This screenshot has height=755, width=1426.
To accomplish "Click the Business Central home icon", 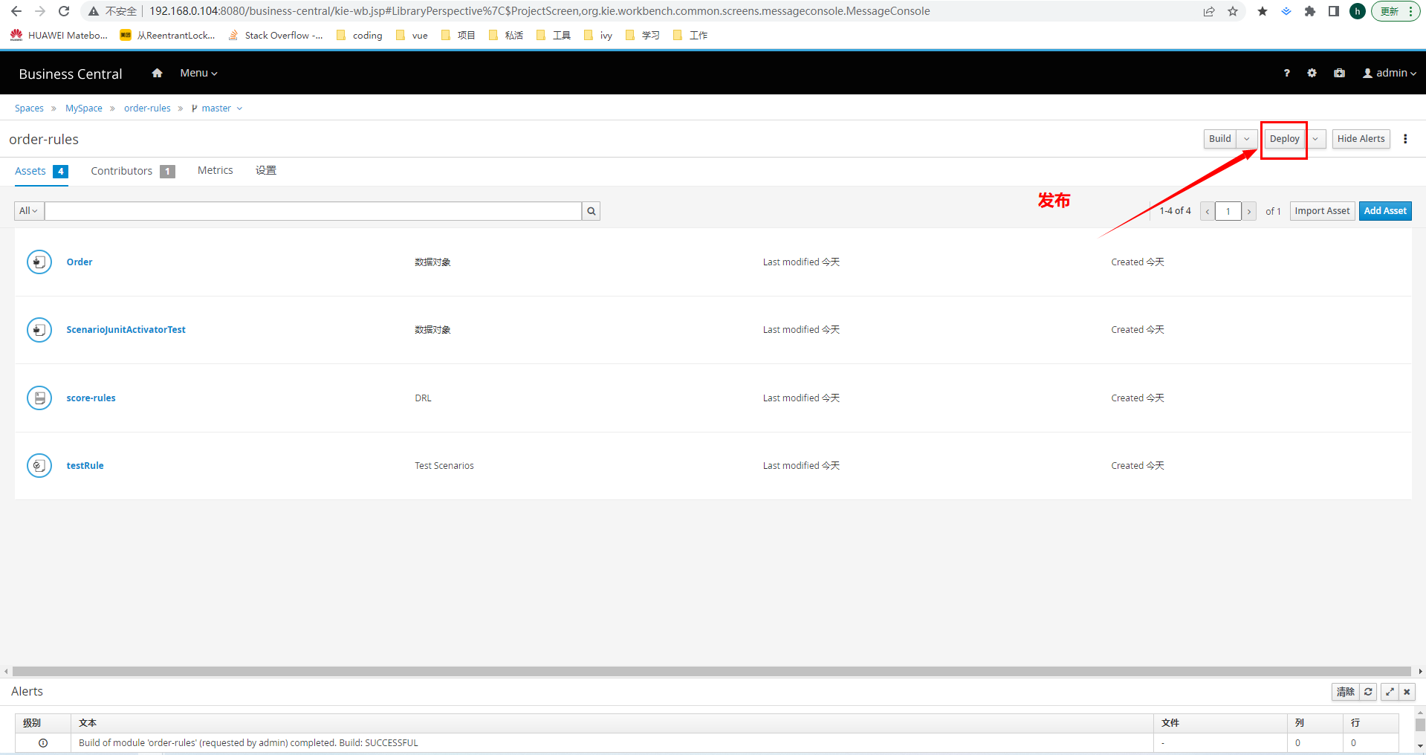I will coord(157,73).
